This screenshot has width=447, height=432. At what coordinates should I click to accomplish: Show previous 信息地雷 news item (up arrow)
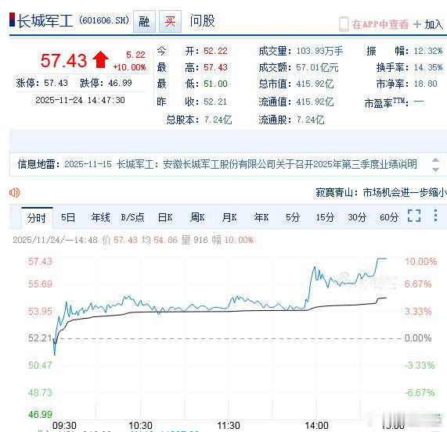[x=435, y=160]
